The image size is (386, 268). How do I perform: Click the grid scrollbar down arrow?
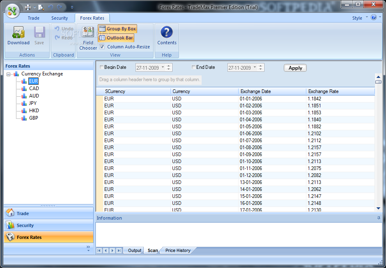378,209
